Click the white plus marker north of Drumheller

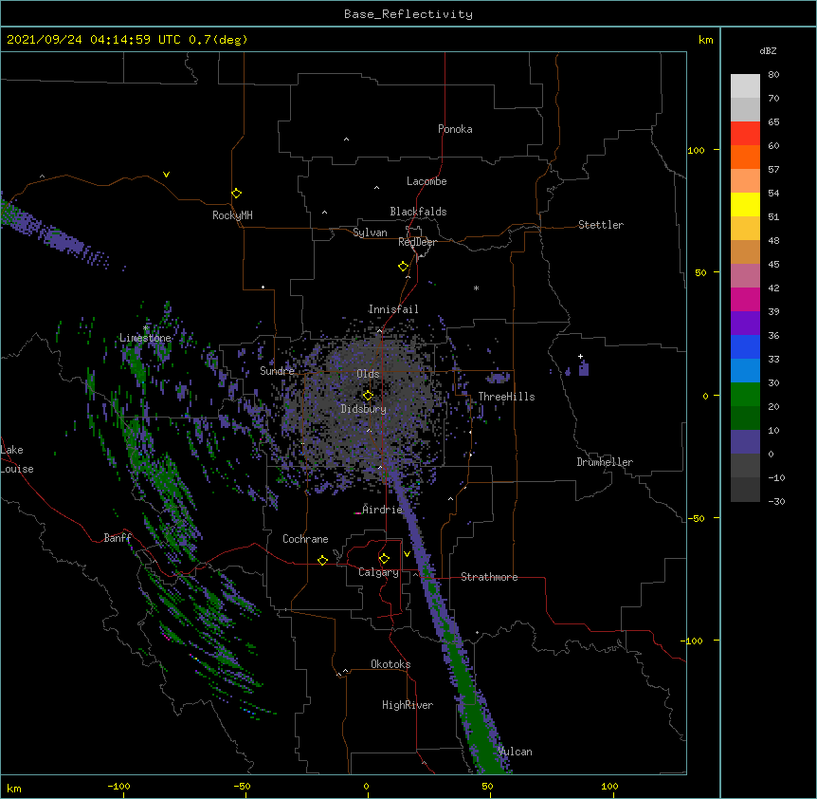point(580,356)
